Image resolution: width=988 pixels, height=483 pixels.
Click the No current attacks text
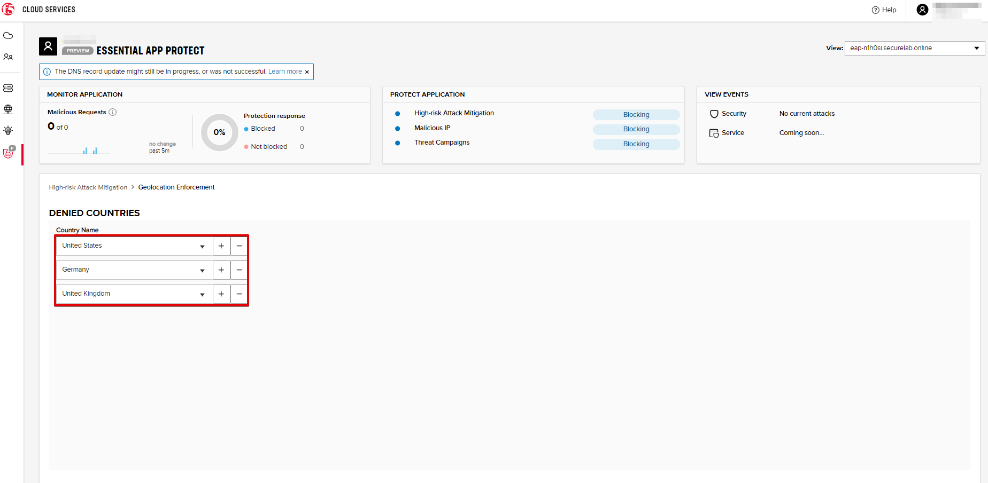[807, 114]
